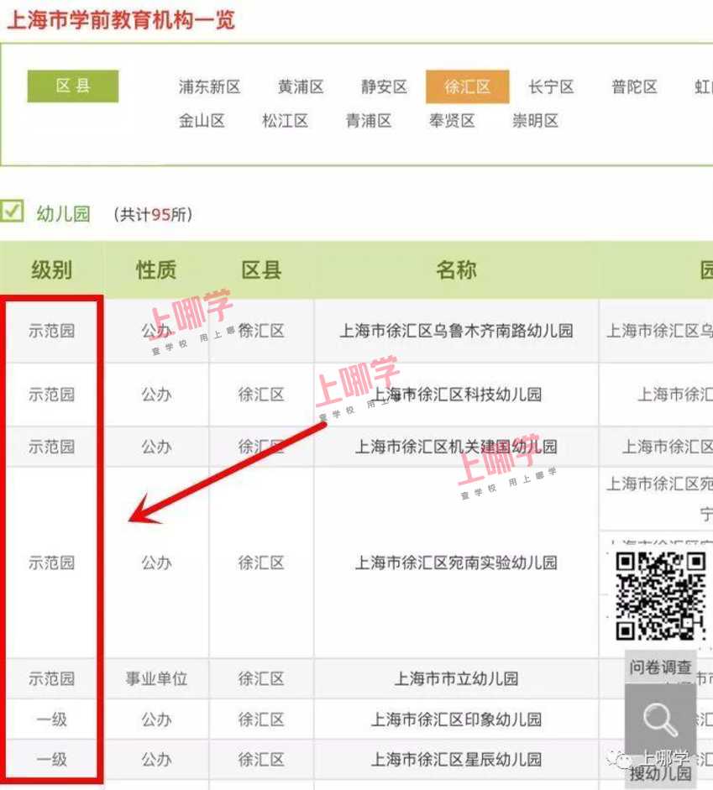Select the 徐汇区 district tab

467,86
